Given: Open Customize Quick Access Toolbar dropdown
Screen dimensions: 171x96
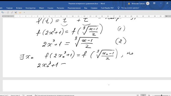Looking at the screenshot, I should (24, 13).
